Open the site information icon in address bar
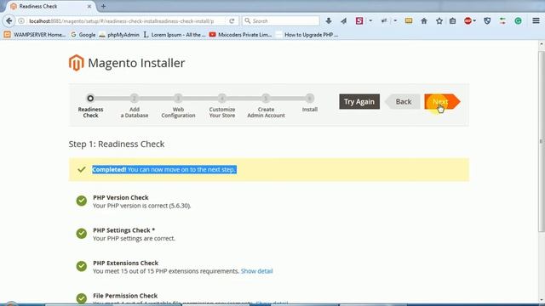 coord(21,20)
